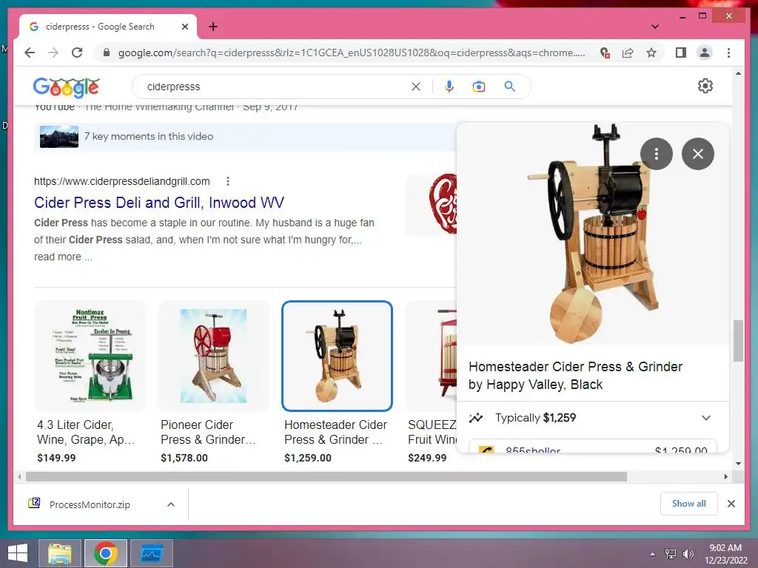This screenshot has width=758, height=568.
Task: Click the vertical page scrollbar thumb
Action: click(x=738, y=340)
